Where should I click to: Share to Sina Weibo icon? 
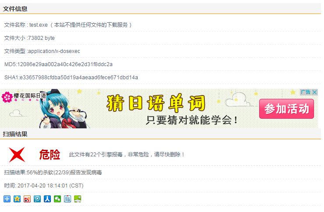coord(27,199)
